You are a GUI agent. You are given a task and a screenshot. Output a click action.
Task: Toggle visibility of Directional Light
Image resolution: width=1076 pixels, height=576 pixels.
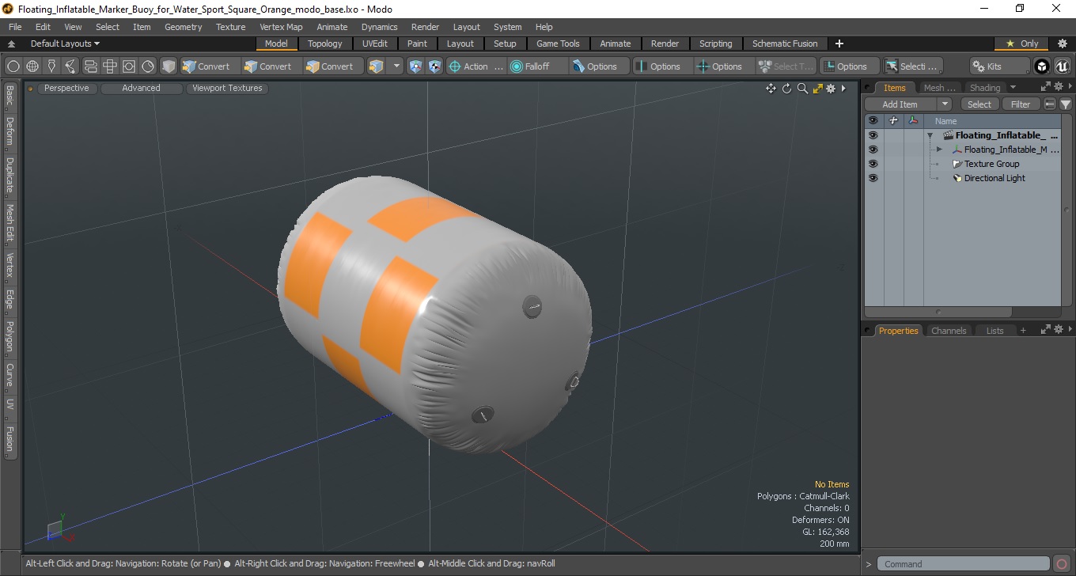(873, 178)
